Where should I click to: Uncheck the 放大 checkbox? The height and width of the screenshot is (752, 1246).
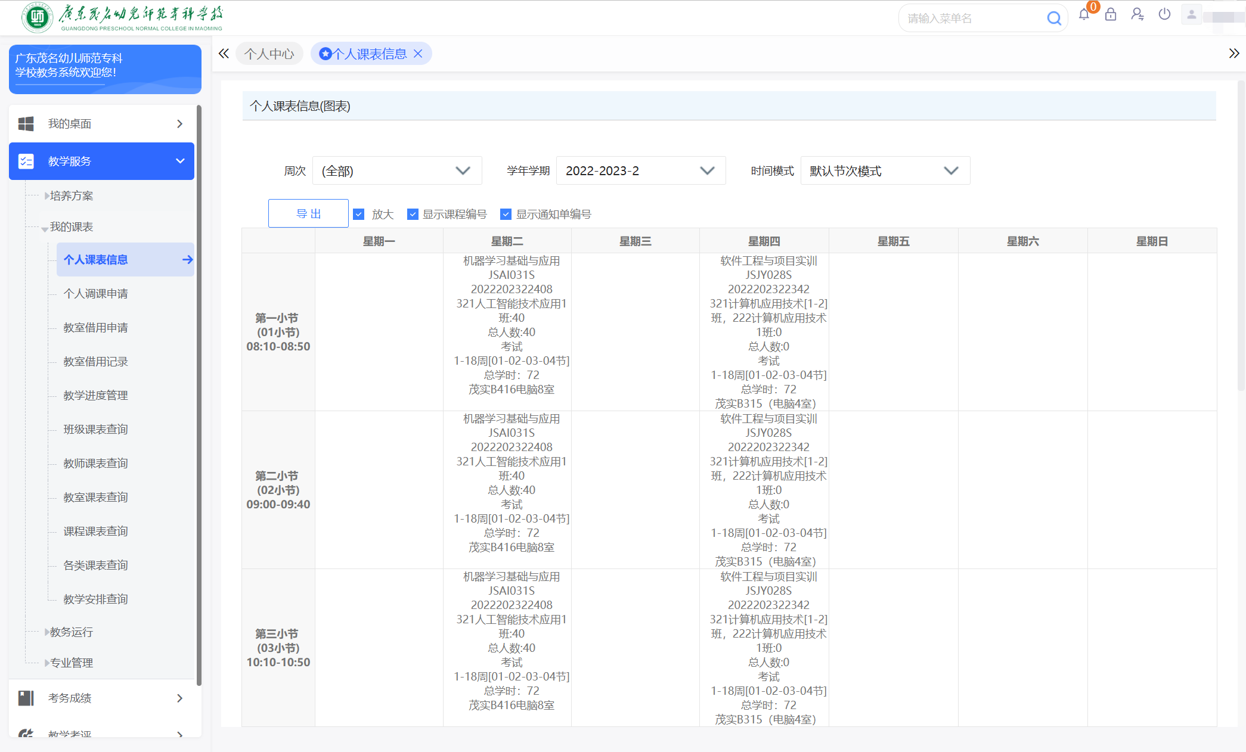tap(359, 215)
